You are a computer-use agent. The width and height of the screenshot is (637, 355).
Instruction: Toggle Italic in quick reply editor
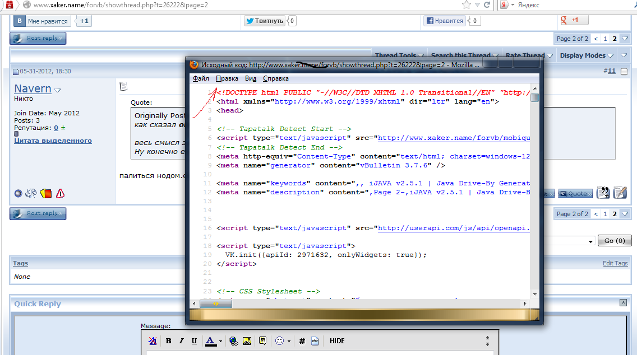point(181,341)
